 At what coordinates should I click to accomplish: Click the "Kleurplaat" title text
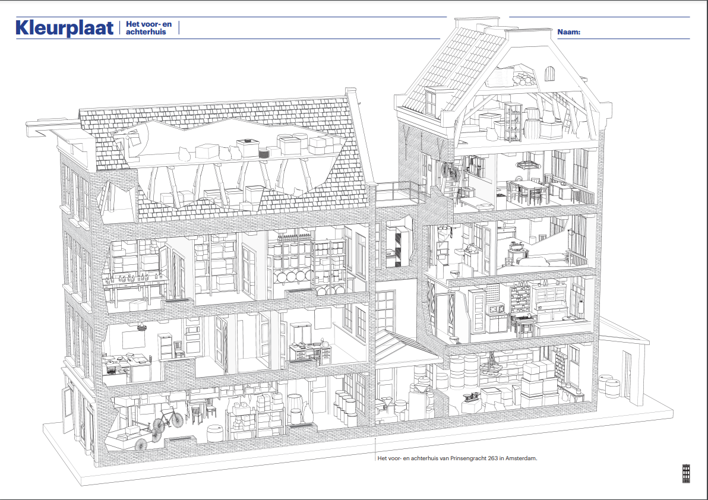(65, 28)
